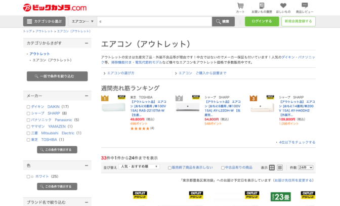Click 掃除機能付き・電気代節約モデル link
Viewport: 340px width, 206px height.
tap(137, 62)
